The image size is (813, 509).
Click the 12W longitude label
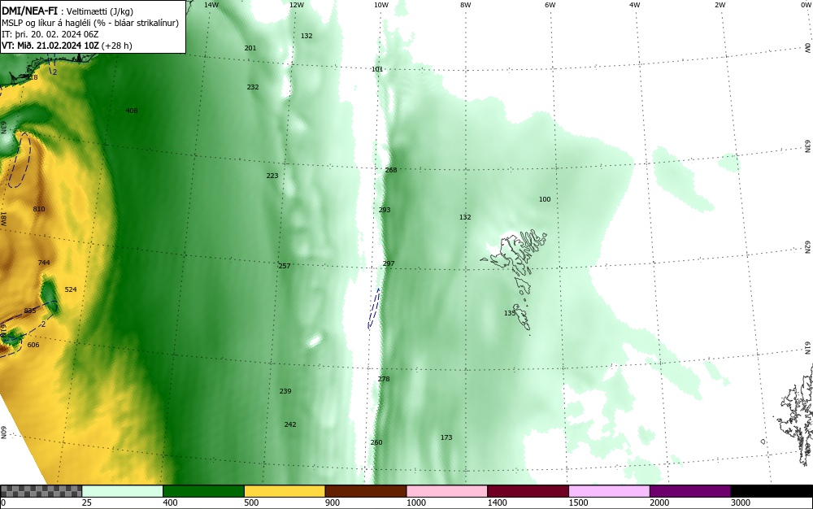297,5
